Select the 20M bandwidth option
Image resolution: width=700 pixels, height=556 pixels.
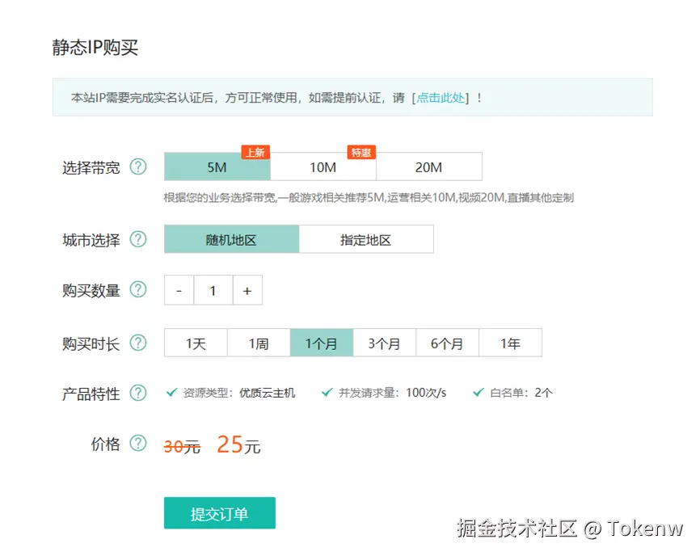click(429, 167)
